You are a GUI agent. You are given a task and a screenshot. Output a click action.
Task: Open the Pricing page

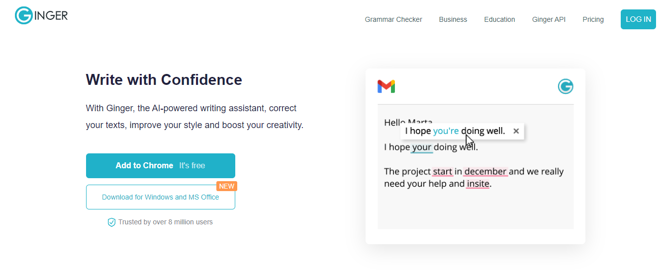[x=593, y=19]
